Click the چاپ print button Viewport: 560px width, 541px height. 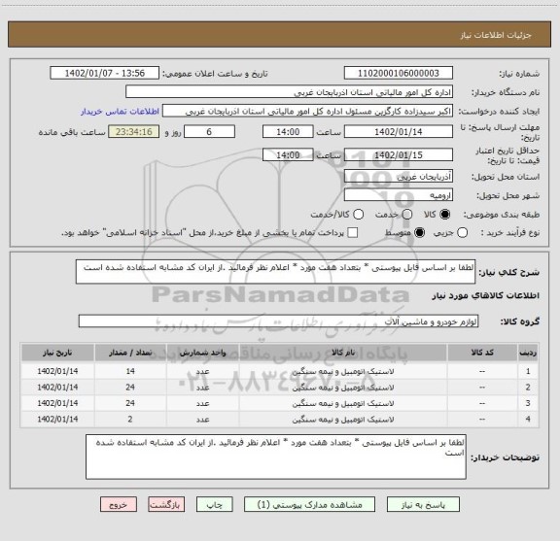tap(214, 505)
